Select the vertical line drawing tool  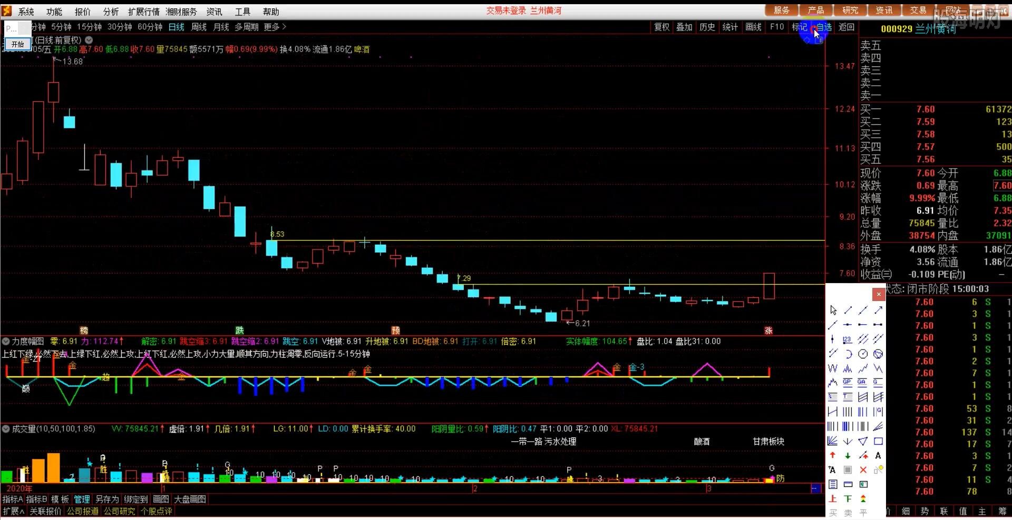[832, 339]
